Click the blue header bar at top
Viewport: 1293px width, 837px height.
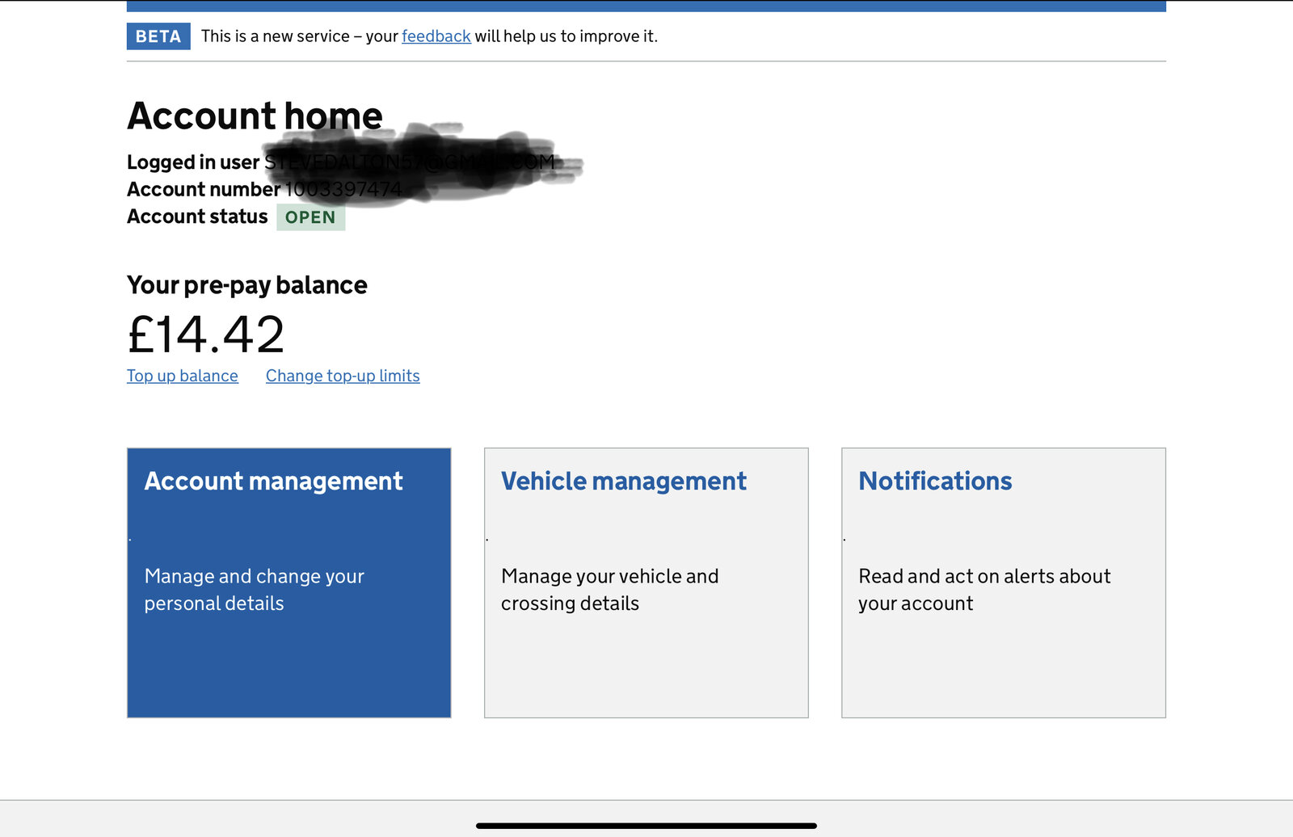pos(646,6)
